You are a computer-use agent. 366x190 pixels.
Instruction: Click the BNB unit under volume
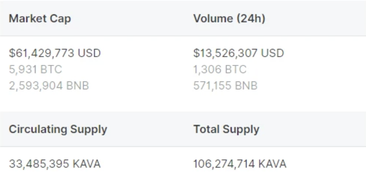[246, 86]
